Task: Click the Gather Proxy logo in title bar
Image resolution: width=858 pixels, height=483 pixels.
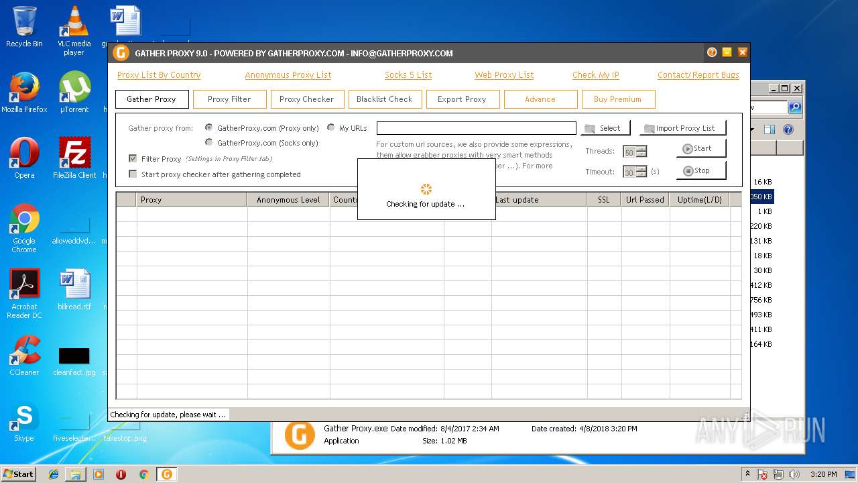Action: [x=120, y=53]
